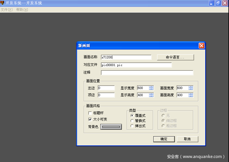This screenshot has width=229, height=162.
Task: Minimize the main development system window
Action: [212, 3]
